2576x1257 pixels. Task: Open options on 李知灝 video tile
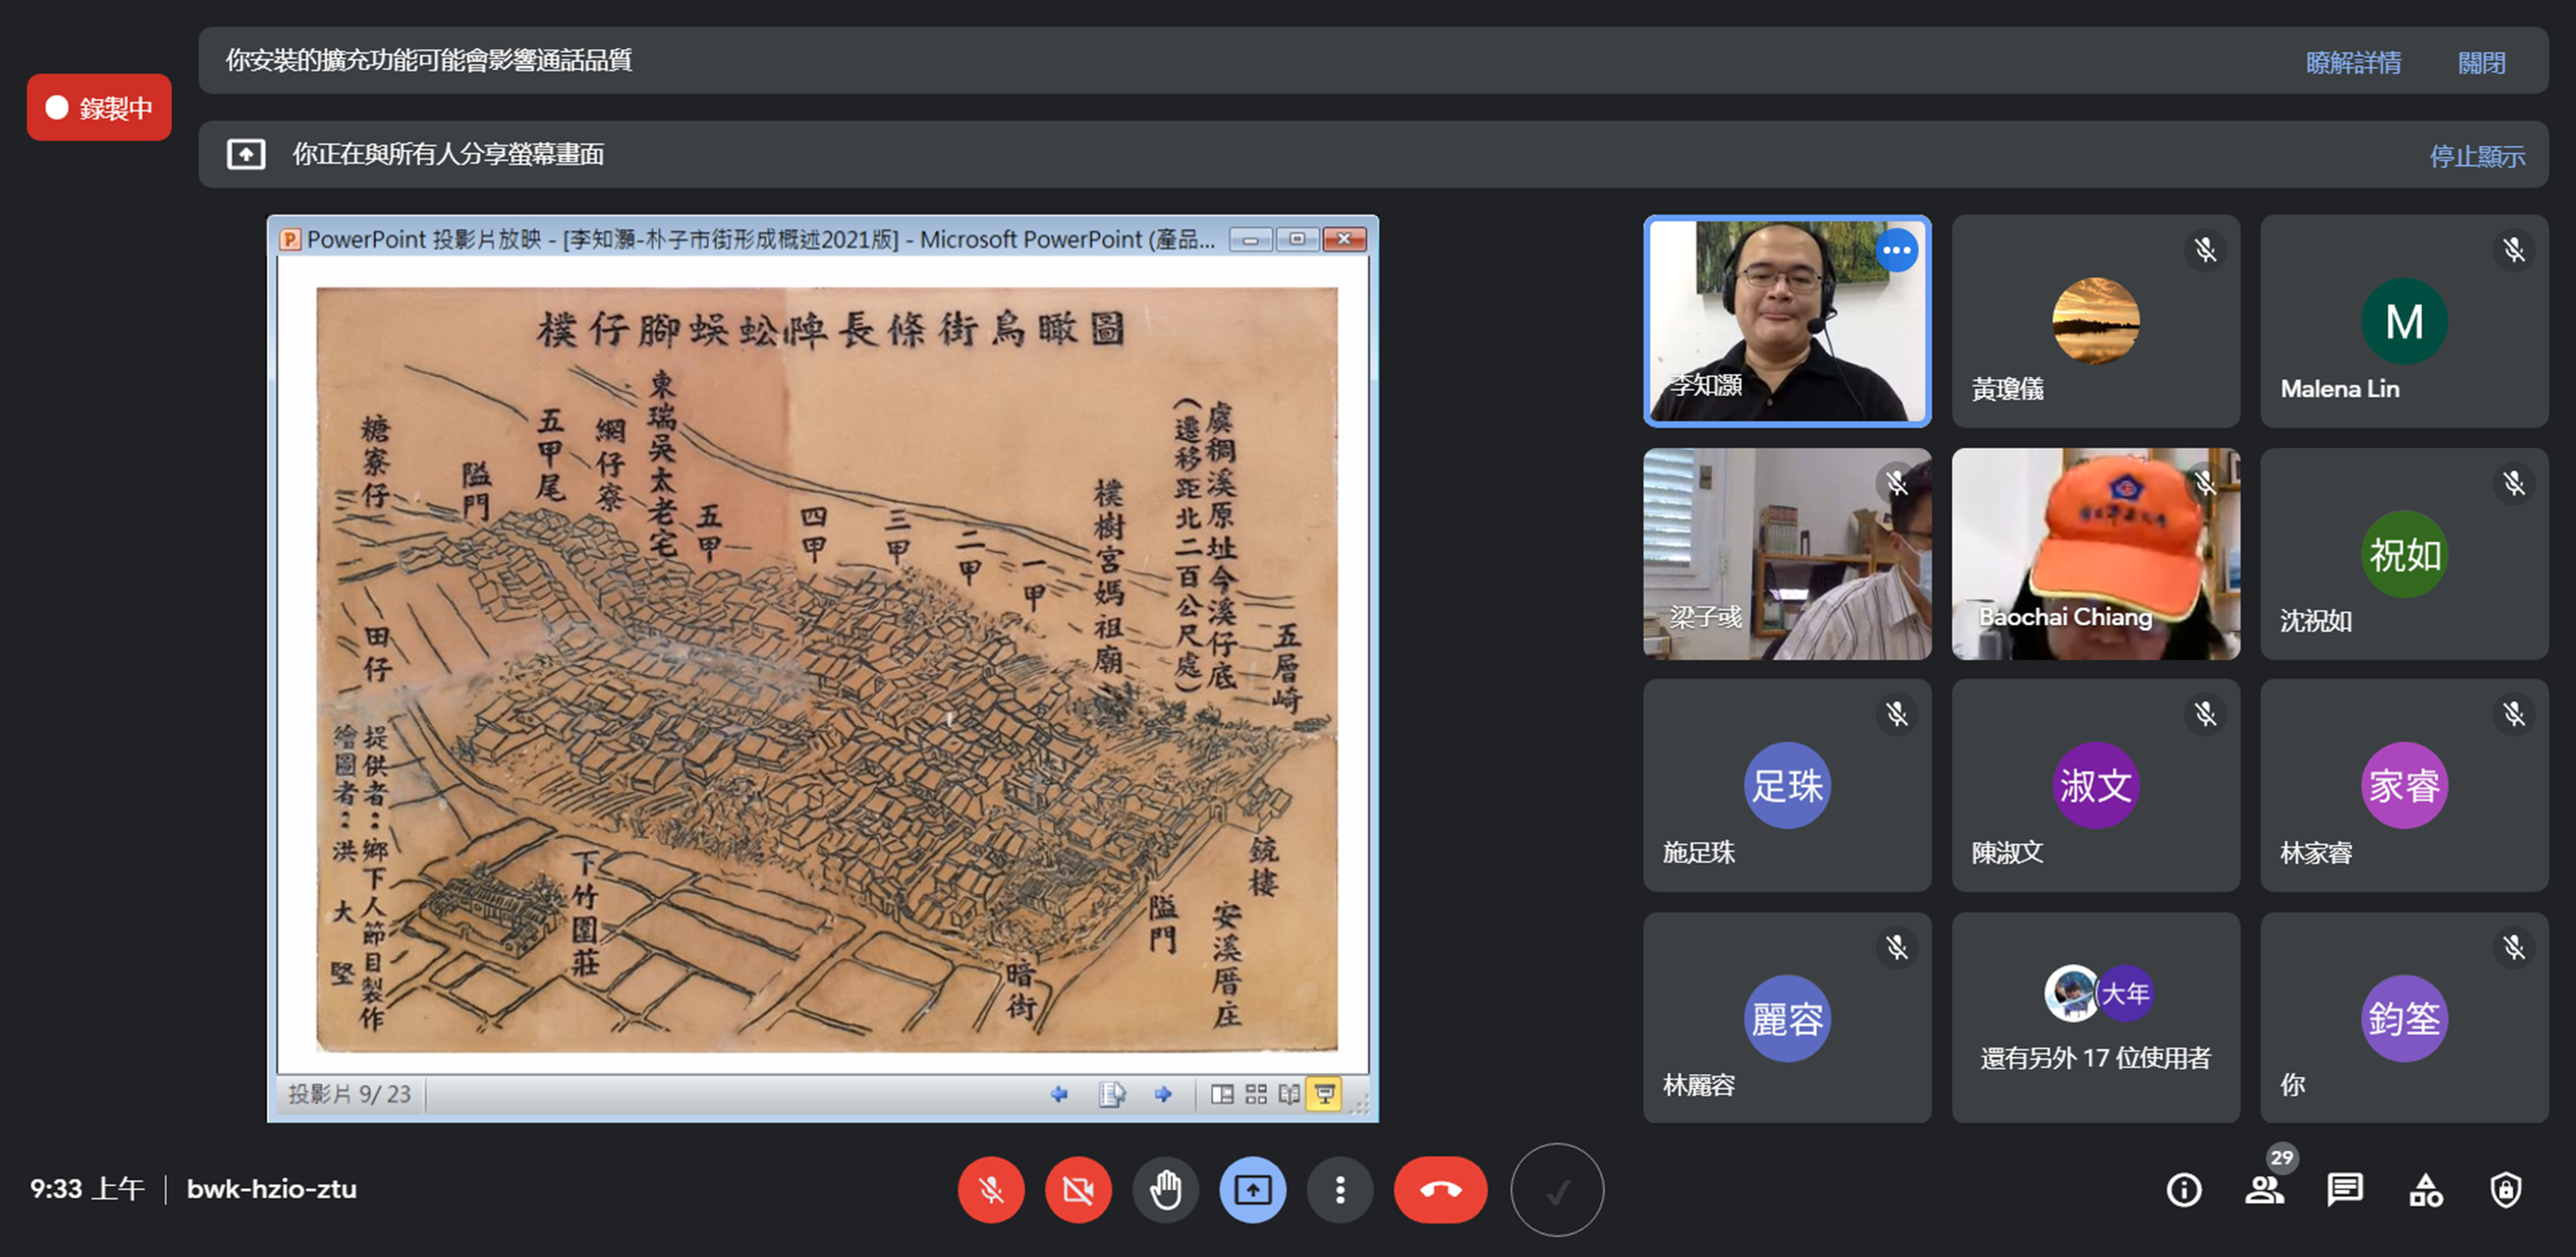click(x=1896, y=251)
